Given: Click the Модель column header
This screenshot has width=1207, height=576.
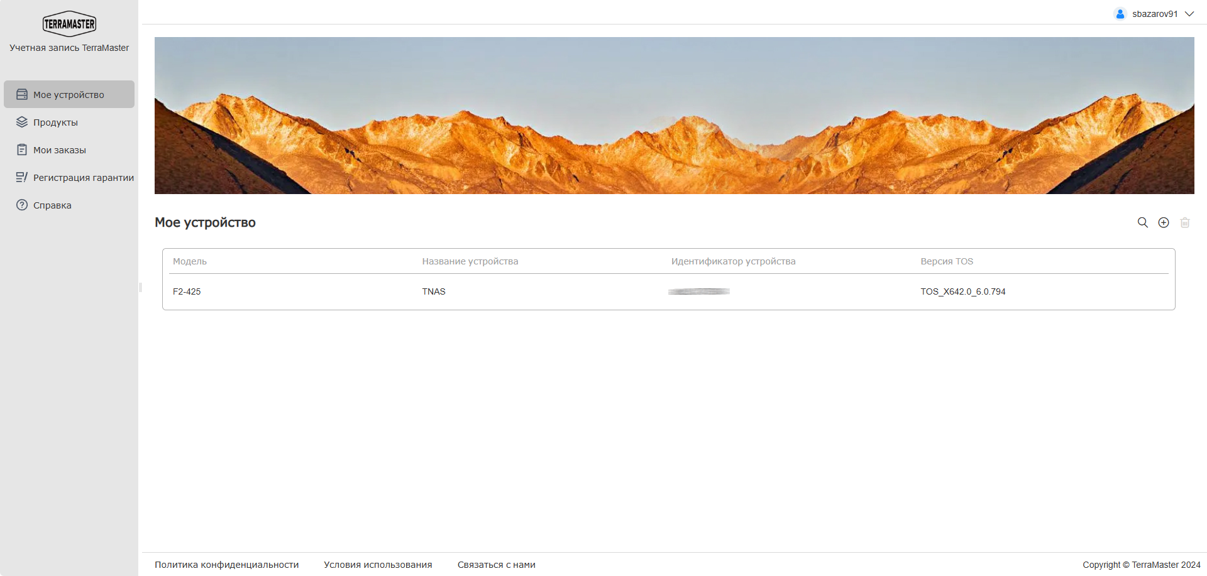Looking at the screenshot, I should [x=190, y=261].
